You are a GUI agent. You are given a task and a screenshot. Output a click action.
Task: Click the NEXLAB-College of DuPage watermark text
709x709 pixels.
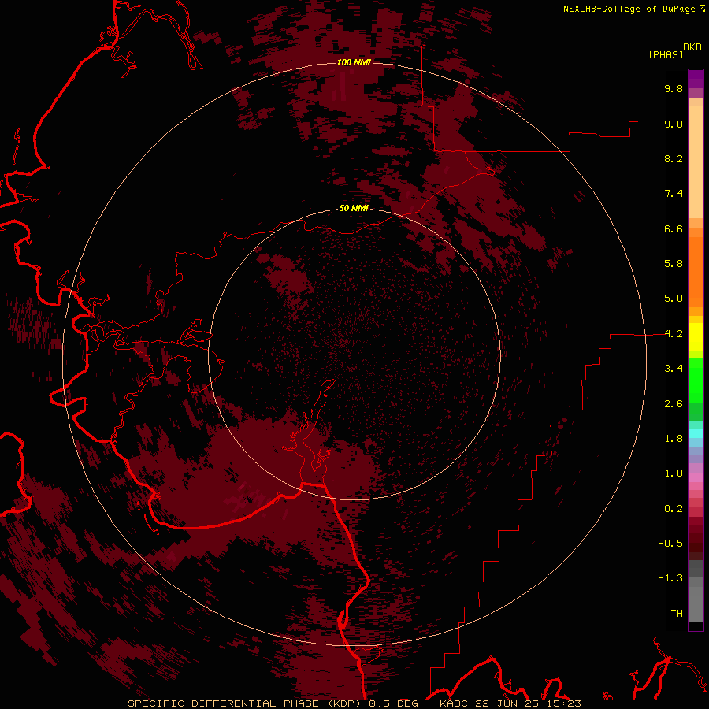tap(629, 9)
